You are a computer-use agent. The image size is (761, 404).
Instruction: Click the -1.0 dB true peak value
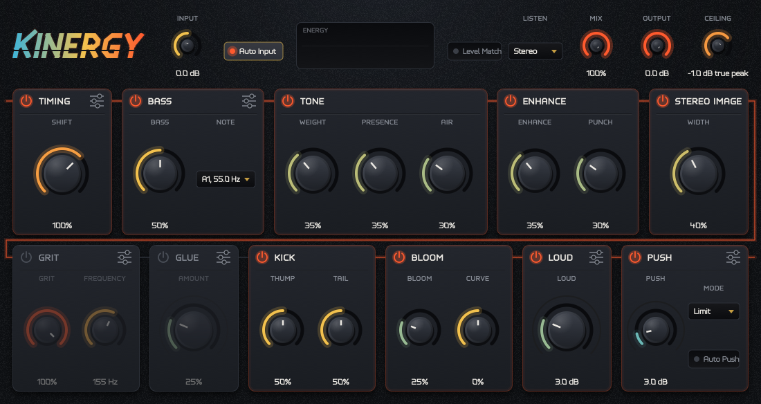[x=718, y=73]
